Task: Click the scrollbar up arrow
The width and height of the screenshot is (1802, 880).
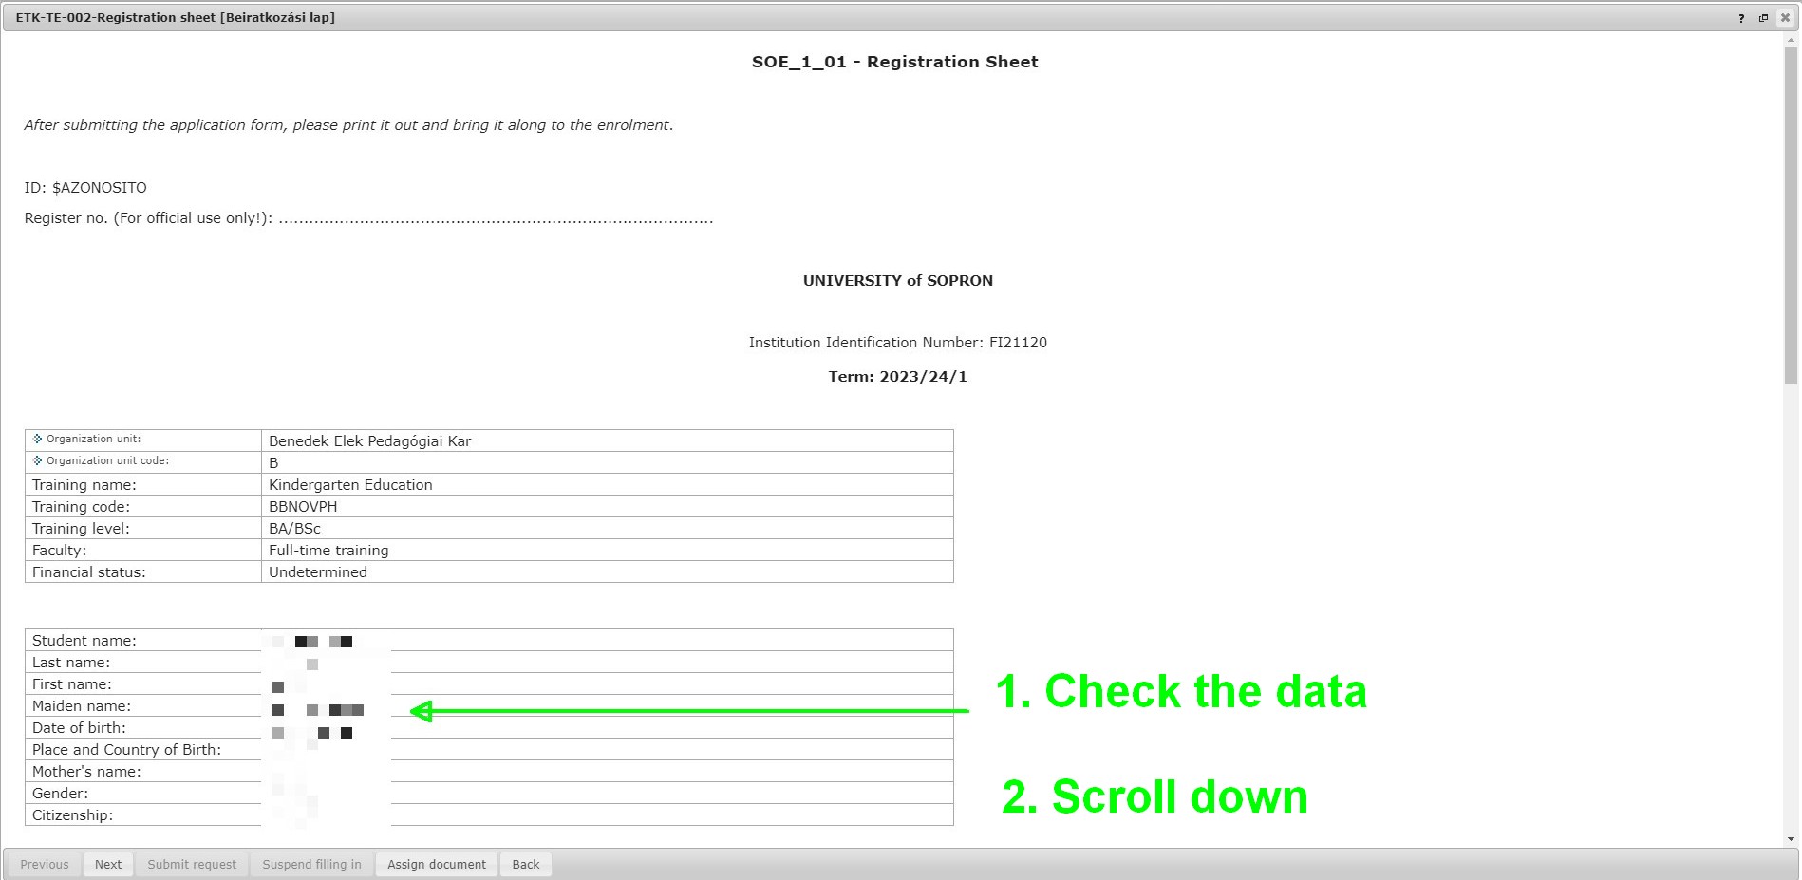Action: [1791, 41]
